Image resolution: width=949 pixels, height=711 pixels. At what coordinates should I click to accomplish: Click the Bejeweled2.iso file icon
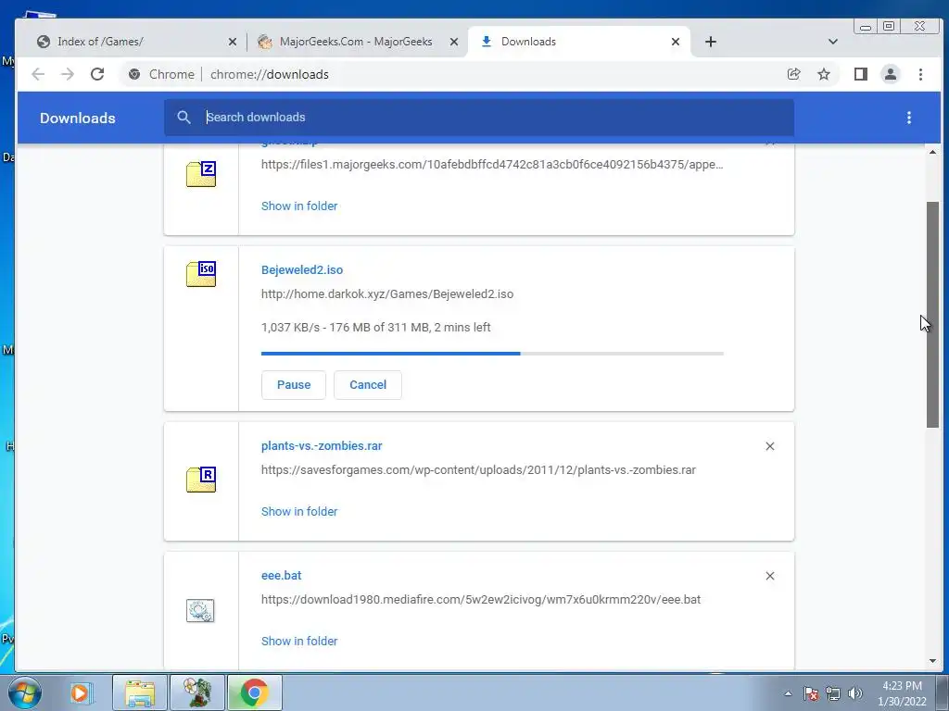[x=201, y=274]
